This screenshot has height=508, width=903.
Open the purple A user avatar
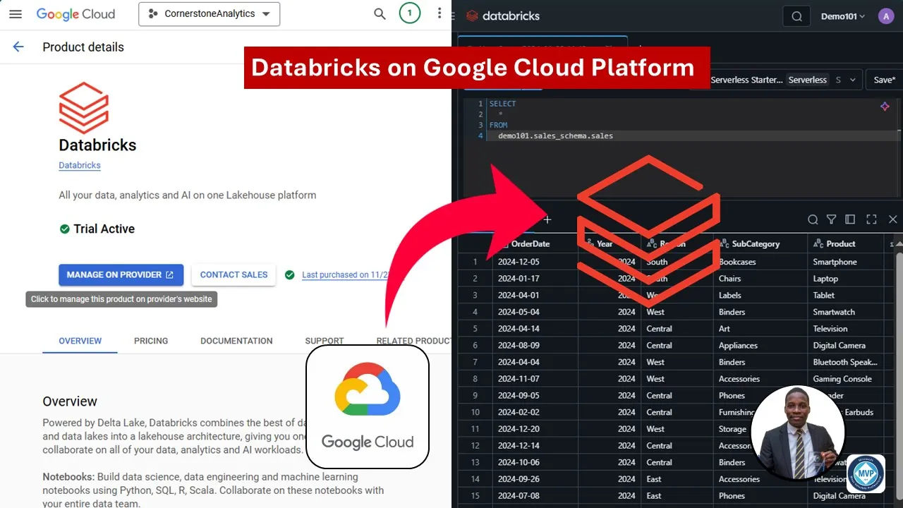click(x=886, y=16)
